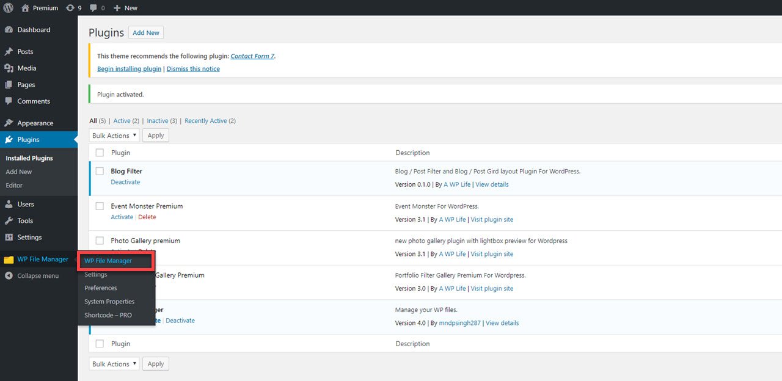
Task: Click the WP File Manager folder icon
Action: (x=9, y=259)
